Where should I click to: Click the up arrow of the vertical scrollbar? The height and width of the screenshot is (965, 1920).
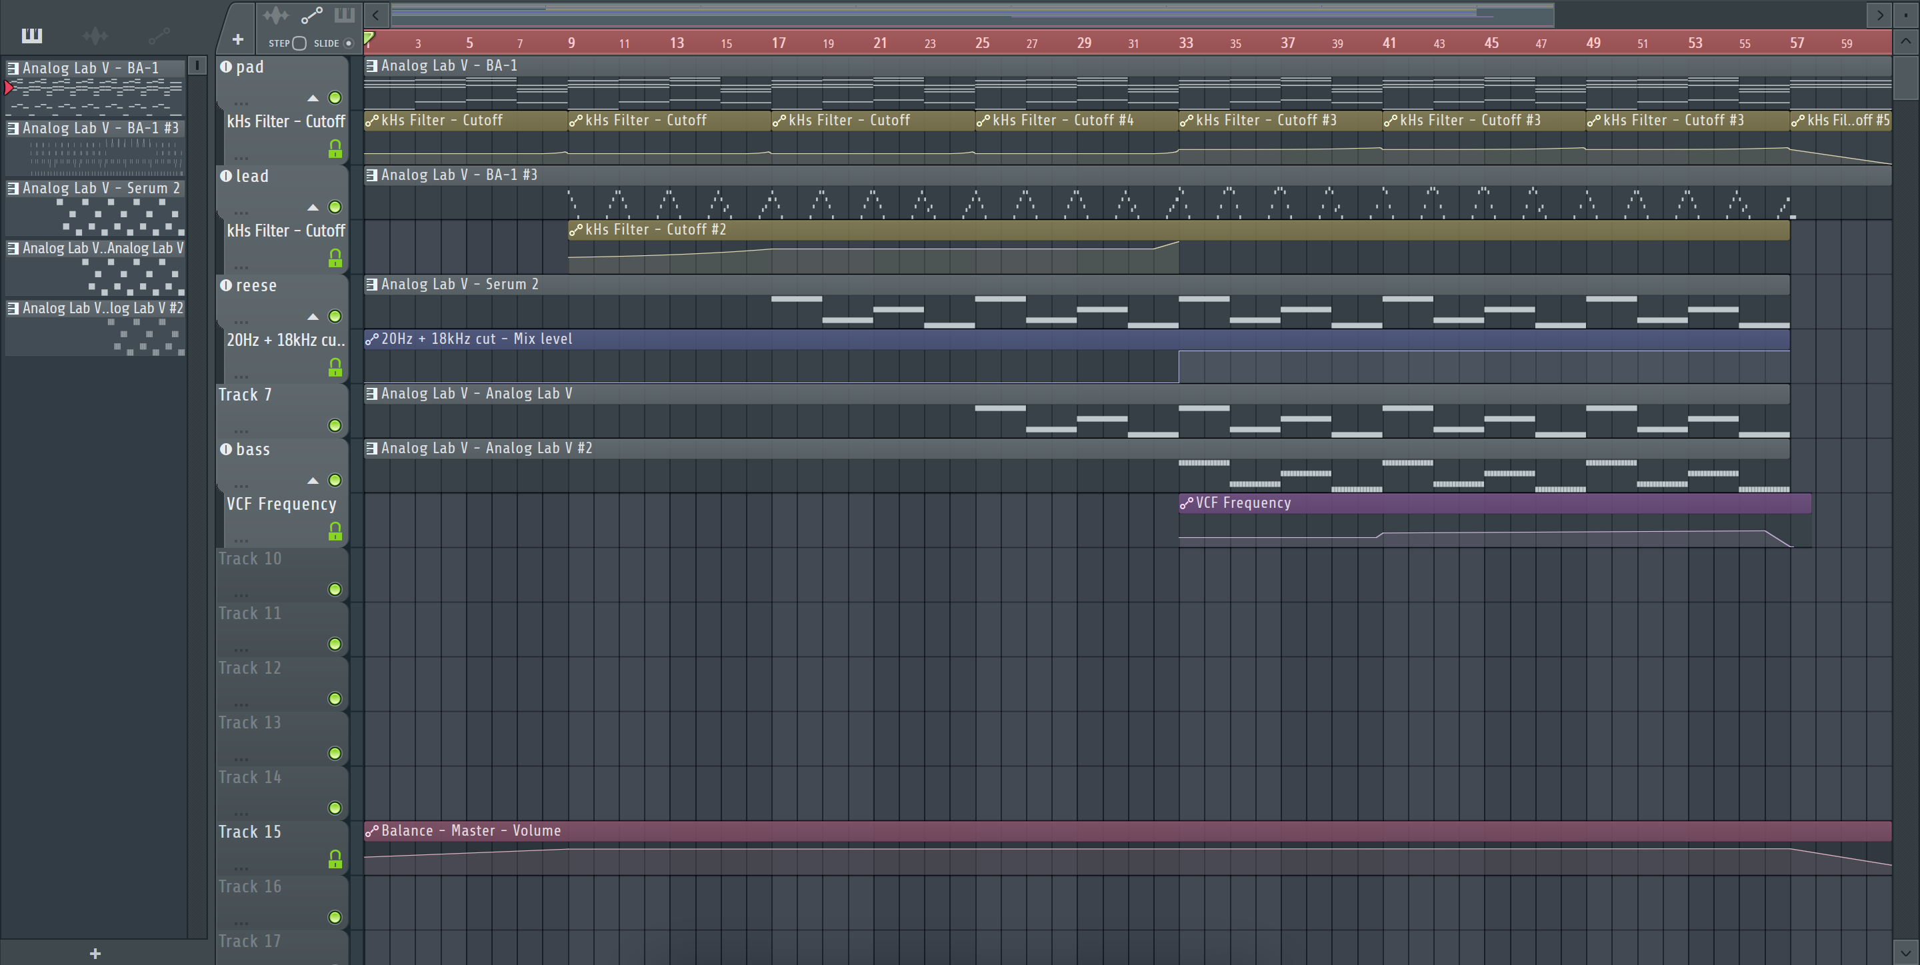(1906, 41)
